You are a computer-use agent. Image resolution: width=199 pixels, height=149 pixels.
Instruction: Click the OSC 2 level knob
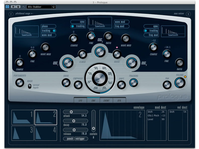100,52
